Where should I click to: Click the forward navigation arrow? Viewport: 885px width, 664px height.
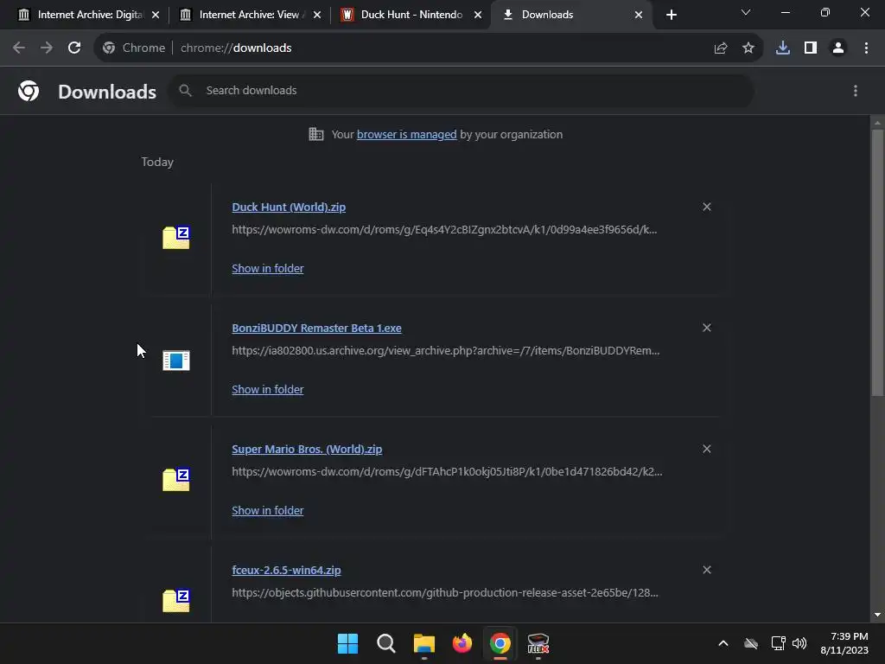tap(47, 48)
